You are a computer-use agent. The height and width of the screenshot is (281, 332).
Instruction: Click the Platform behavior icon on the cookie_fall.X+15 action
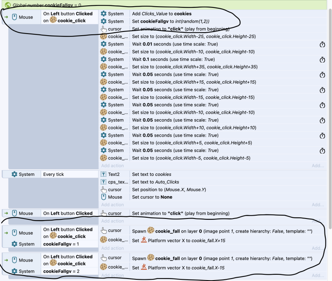click(x=143, y=240)
